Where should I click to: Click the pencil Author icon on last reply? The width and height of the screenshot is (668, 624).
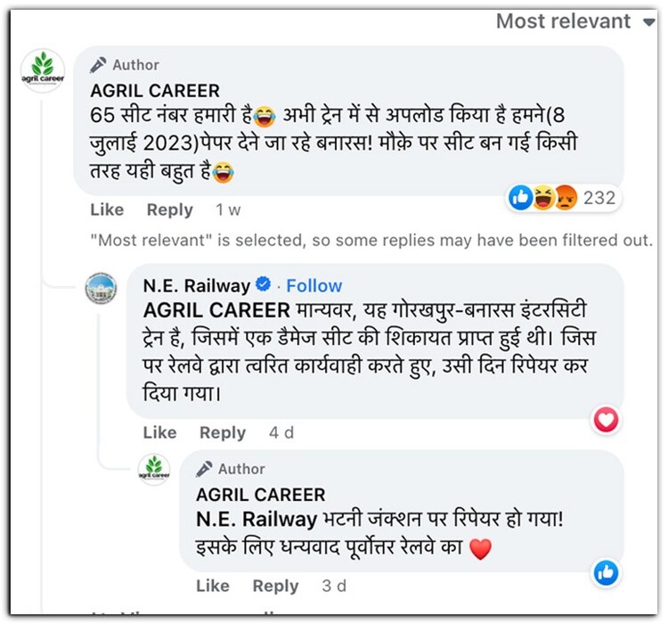(205, 469)
